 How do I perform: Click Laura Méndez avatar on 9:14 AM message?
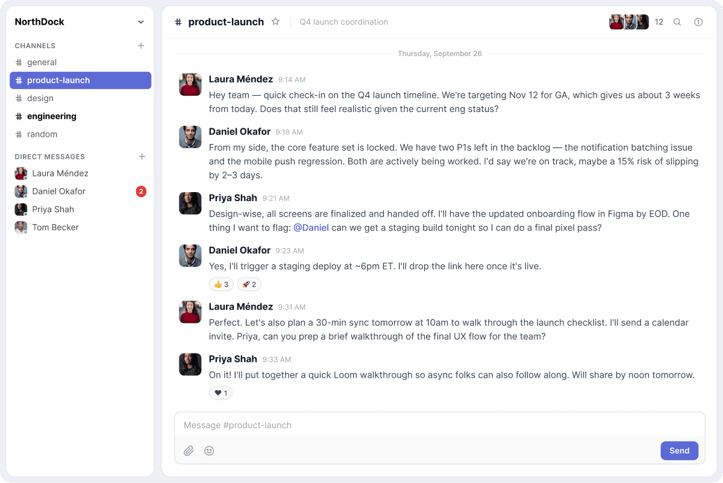[190, 84]
